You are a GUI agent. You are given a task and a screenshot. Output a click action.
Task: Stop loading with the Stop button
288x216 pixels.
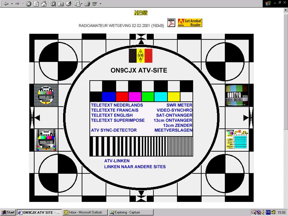pos(28,4)
